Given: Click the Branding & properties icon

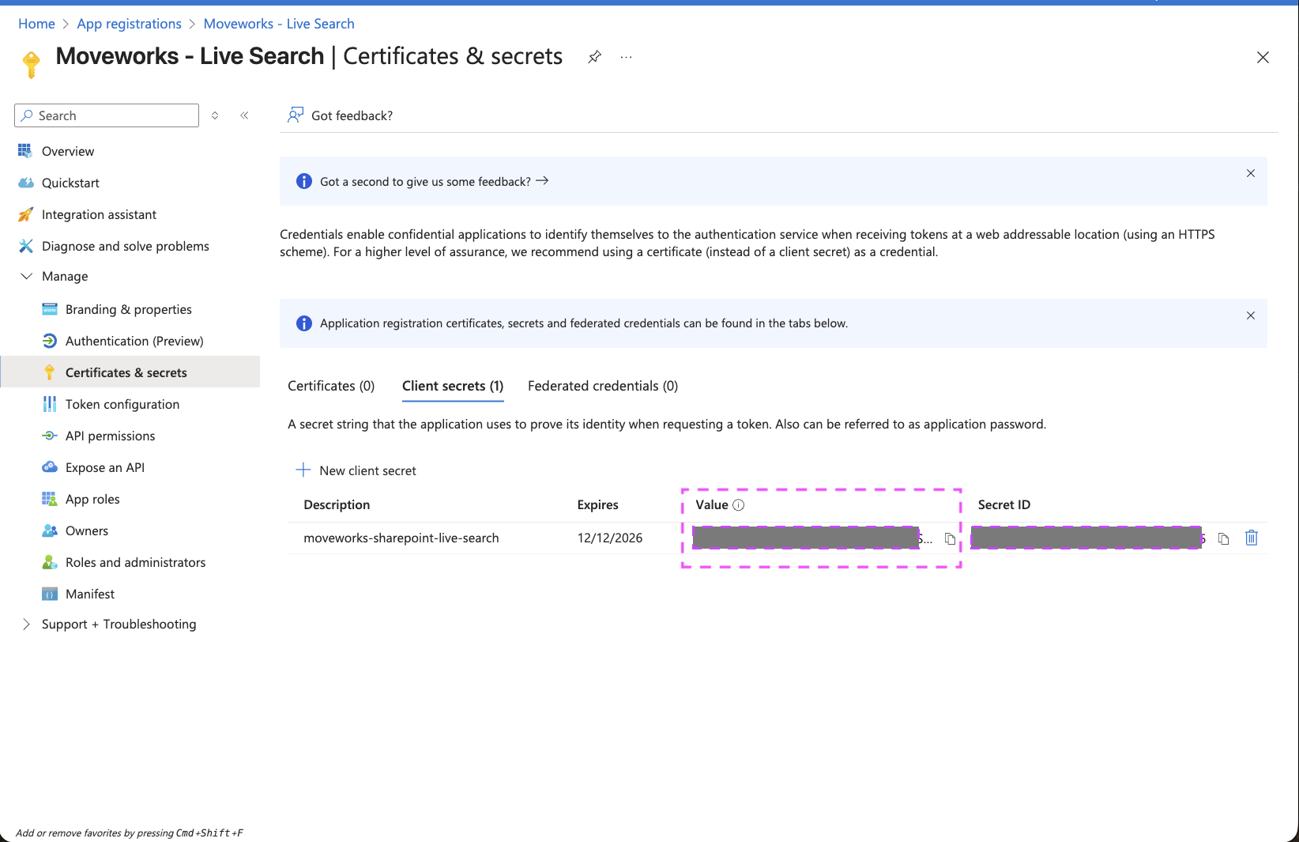Looking at the screenshot, I should [x=50, y=309].
